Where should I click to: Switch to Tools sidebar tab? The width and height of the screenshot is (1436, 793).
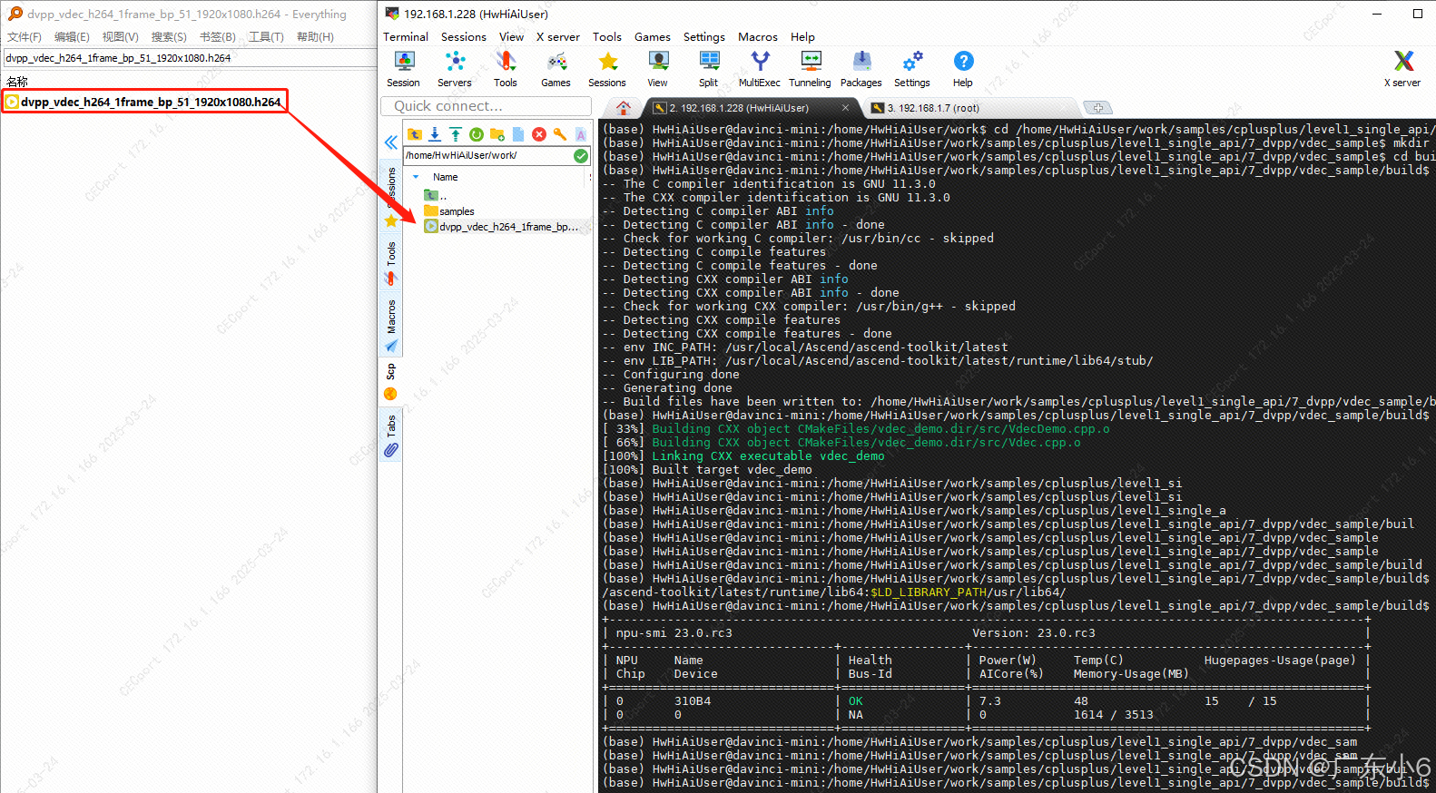[391, 263]
